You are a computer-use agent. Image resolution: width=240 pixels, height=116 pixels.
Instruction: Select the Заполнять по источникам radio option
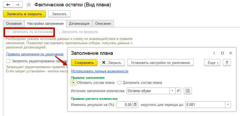tap(30, 32)
